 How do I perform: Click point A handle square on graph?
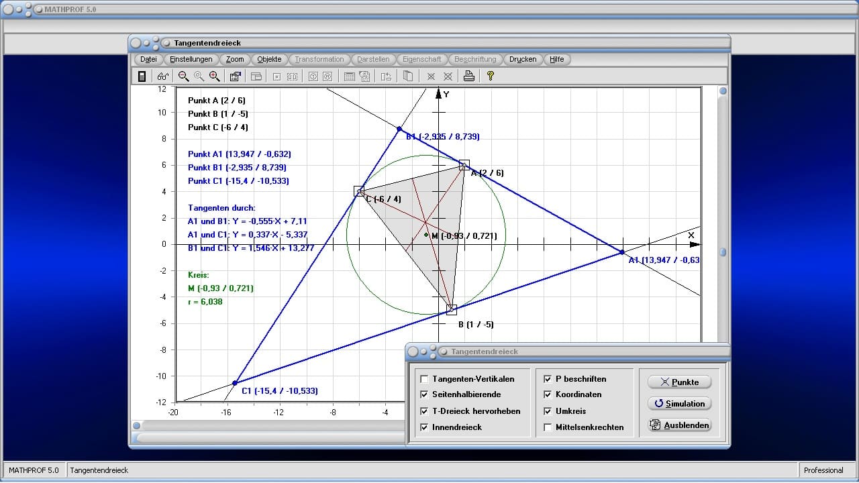click(x=464, y=165)
